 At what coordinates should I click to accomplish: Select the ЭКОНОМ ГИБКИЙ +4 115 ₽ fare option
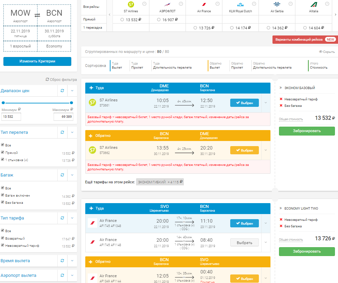click(x=160, y=182)
